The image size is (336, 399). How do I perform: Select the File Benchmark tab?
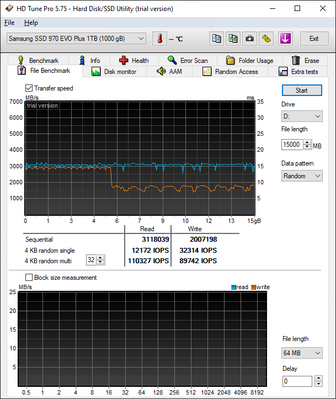tap(44, 71)
